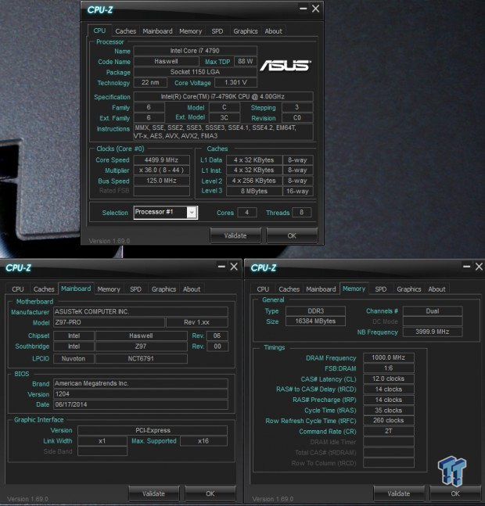Click OK in Mainboard CPU-Z window
Viewport: 485px width, 506px height.
point(210,493)
